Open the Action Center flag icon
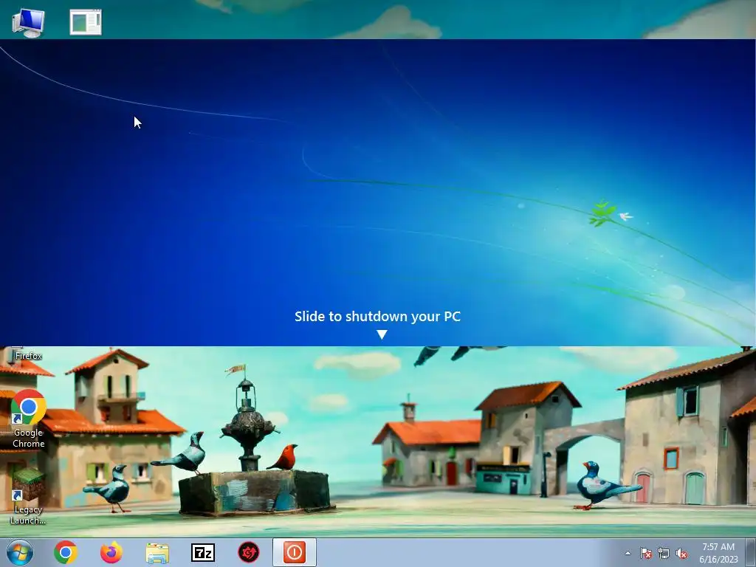The width and height of the screenshot is (756, 567). (645, 553)
